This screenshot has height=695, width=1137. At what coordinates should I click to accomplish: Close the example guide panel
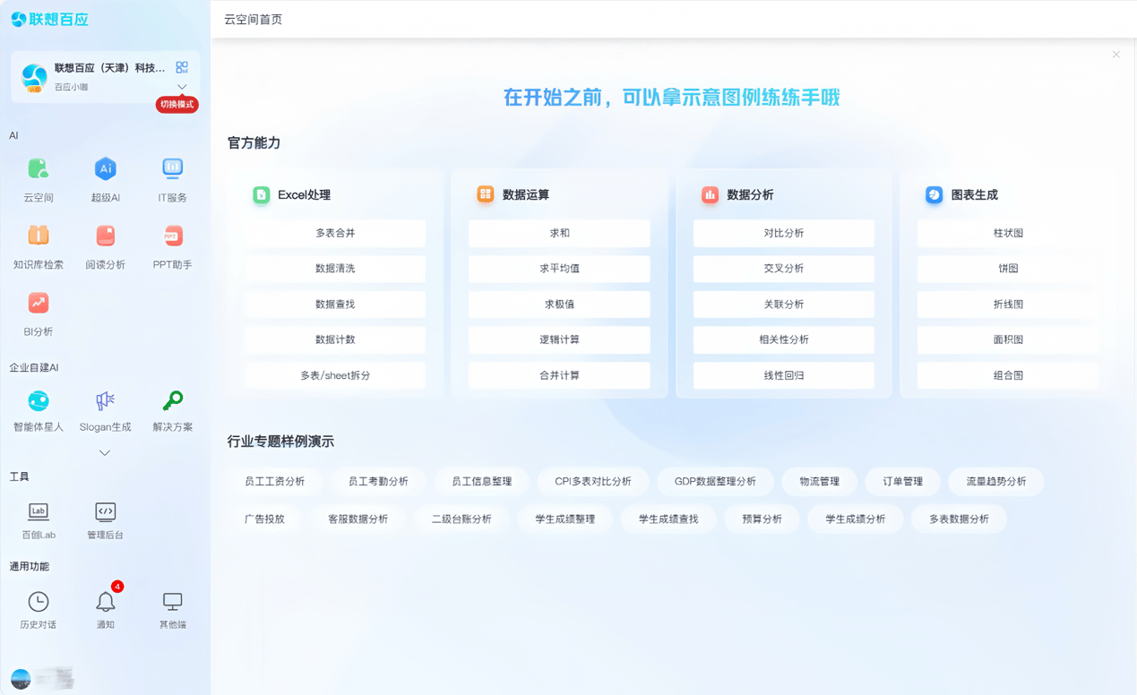coord(1116,55)
